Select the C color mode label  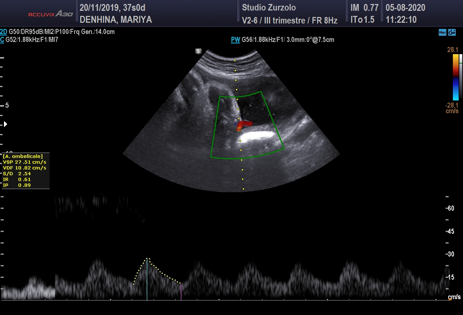point(2,40)
